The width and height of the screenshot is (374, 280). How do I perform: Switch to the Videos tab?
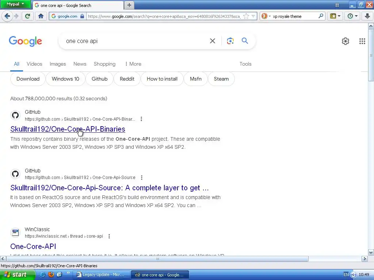tap(34, 64)
